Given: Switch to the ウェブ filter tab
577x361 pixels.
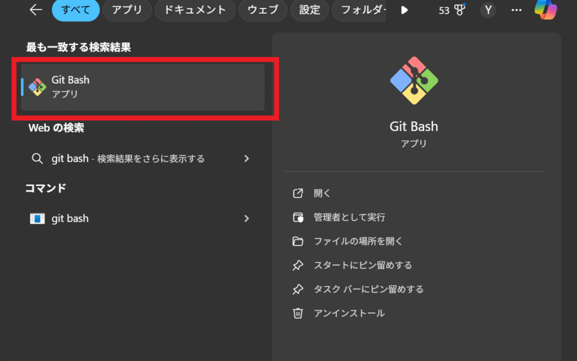Looking at the screenshot, I should (263, 10).
